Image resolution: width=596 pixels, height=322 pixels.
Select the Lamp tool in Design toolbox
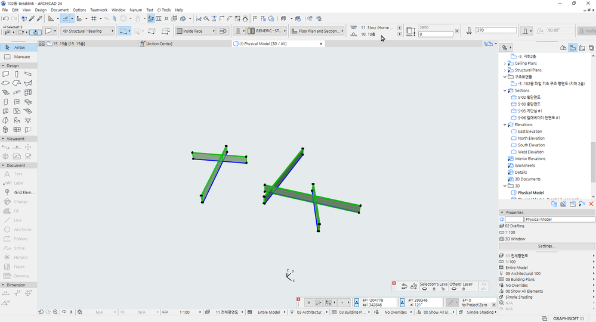(28, 120)
